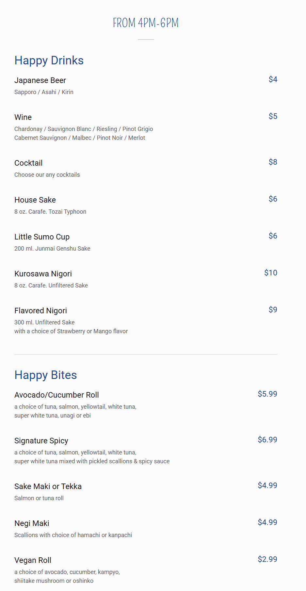The width and height of the screenshot is (306, 591).
Task: Select the Cocktail item title
Action: 28,163
